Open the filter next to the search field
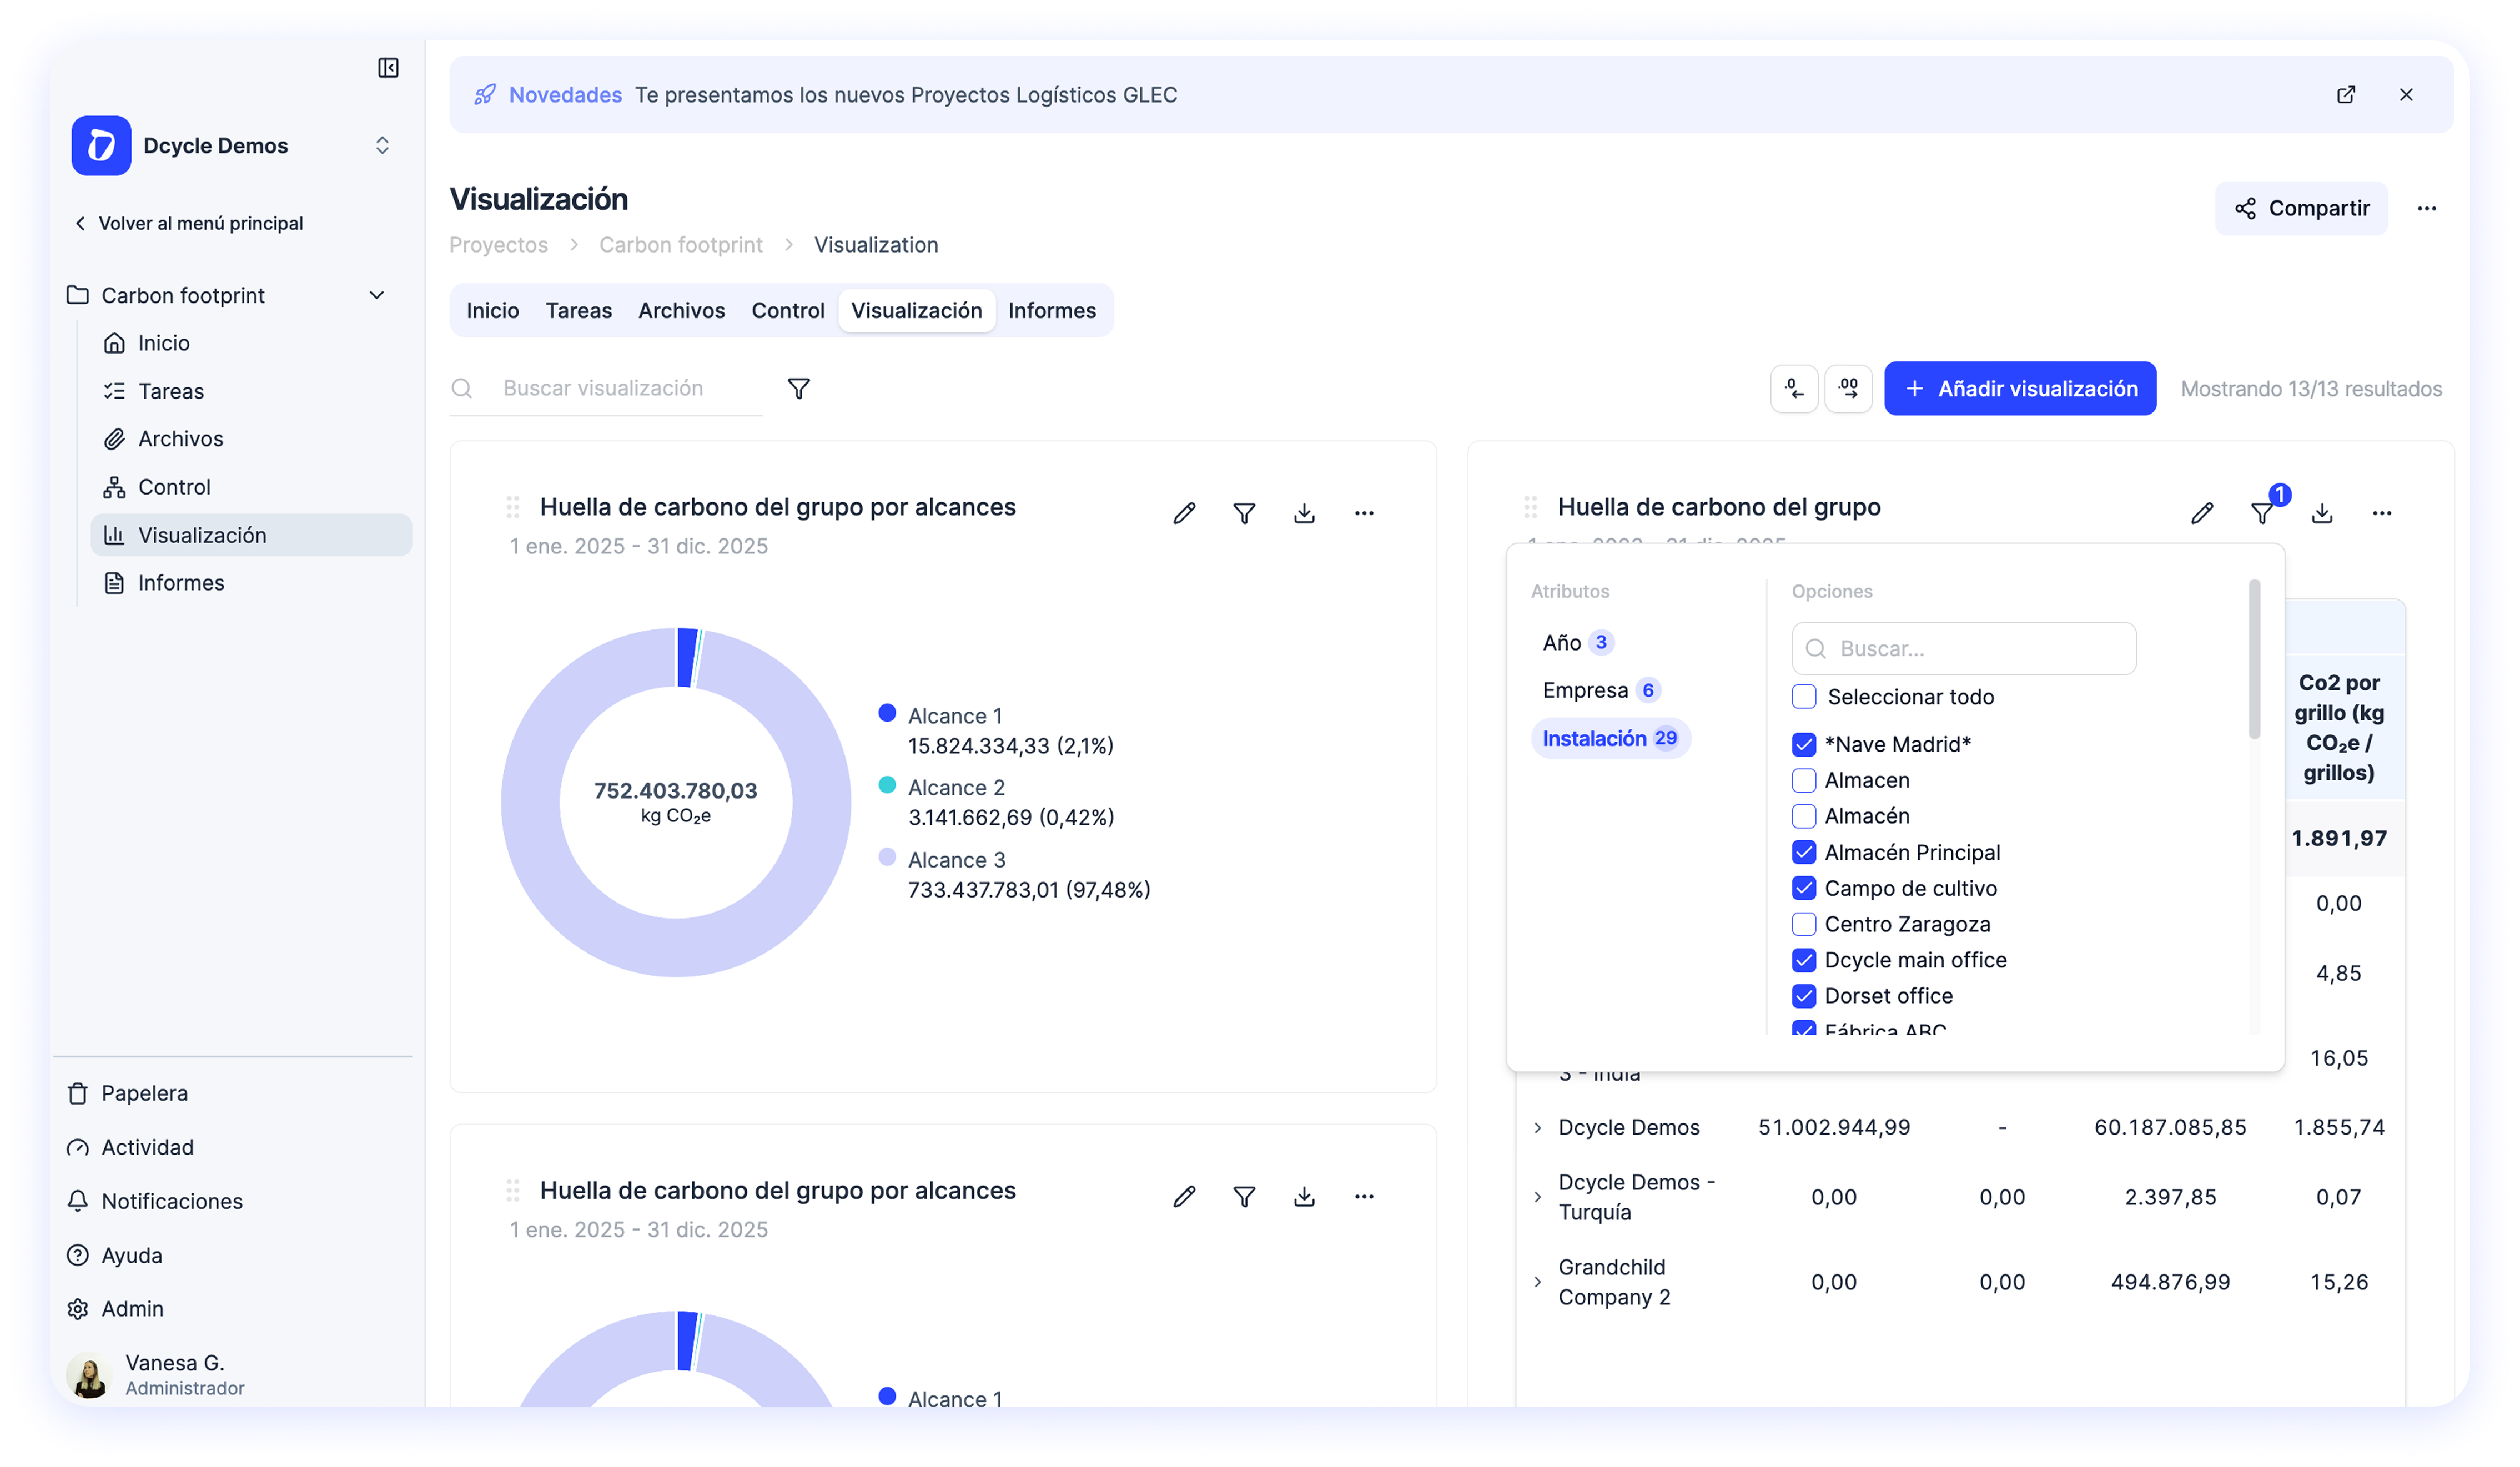This screenshot has width=2520, height=1467. point(799,388)
